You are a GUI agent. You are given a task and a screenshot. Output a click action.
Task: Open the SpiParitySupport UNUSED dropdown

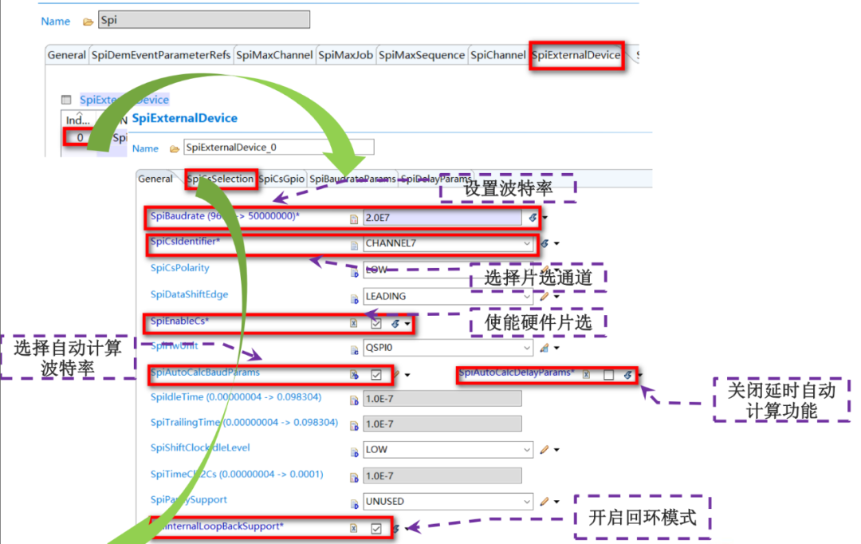click(x=448, y=502)
